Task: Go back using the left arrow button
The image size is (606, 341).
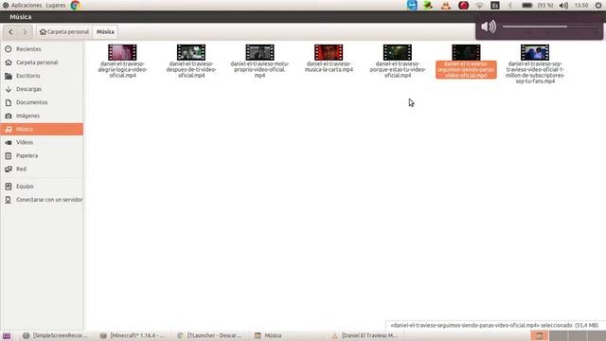Action: (x=10, y=31)
